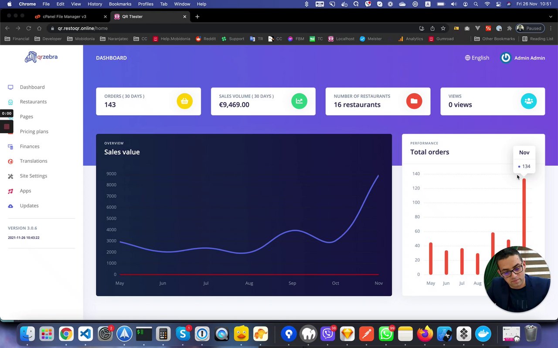558x348 pixels.
Task: Close the QR Ttester tab
Action: tap(185, 17)
